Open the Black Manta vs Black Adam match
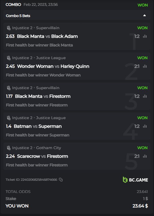Screen dimensions: 154x216 [x=47, y=36]
